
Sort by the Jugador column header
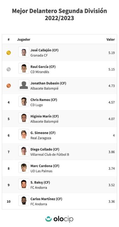(x=24, y=40)
